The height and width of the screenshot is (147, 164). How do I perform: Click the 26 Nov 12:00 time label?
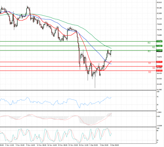pyautogui.click(x=84, y=145)
